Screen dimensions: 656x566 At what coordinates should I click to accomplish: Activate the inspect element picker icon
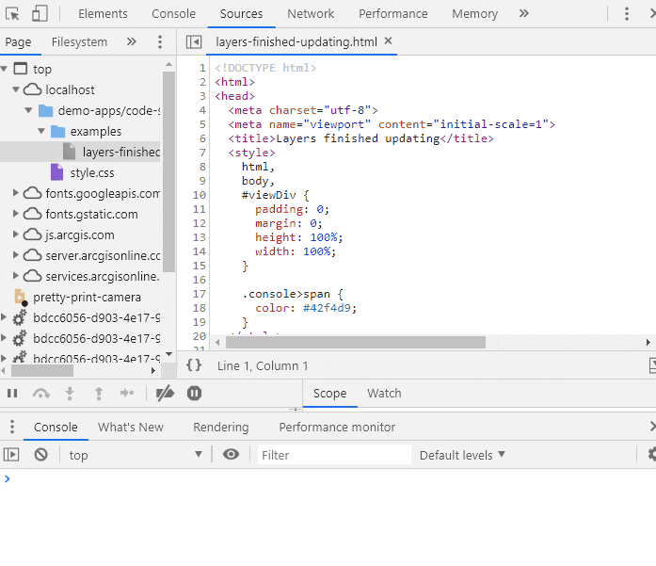pyautogui.click(x=12, y=14)
